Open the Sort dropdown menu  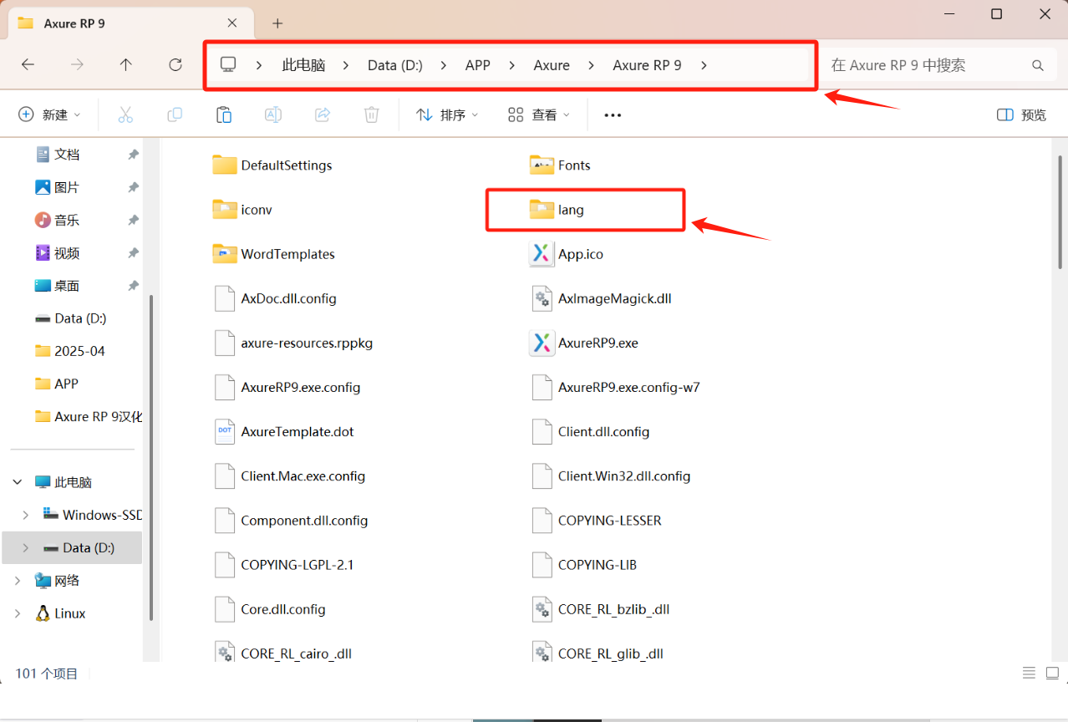tap(448, 114)
